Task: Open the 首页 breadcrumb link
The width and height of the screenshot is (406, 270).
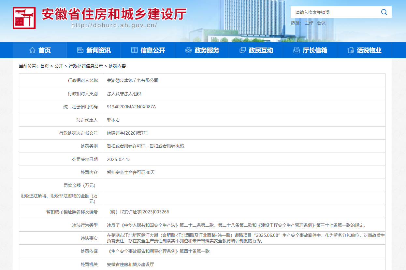Action: [x=44, y=66]
